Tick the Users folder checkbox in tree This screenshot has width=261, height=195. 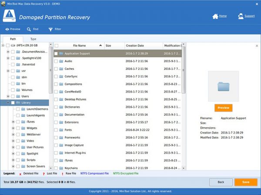point(13,96)
